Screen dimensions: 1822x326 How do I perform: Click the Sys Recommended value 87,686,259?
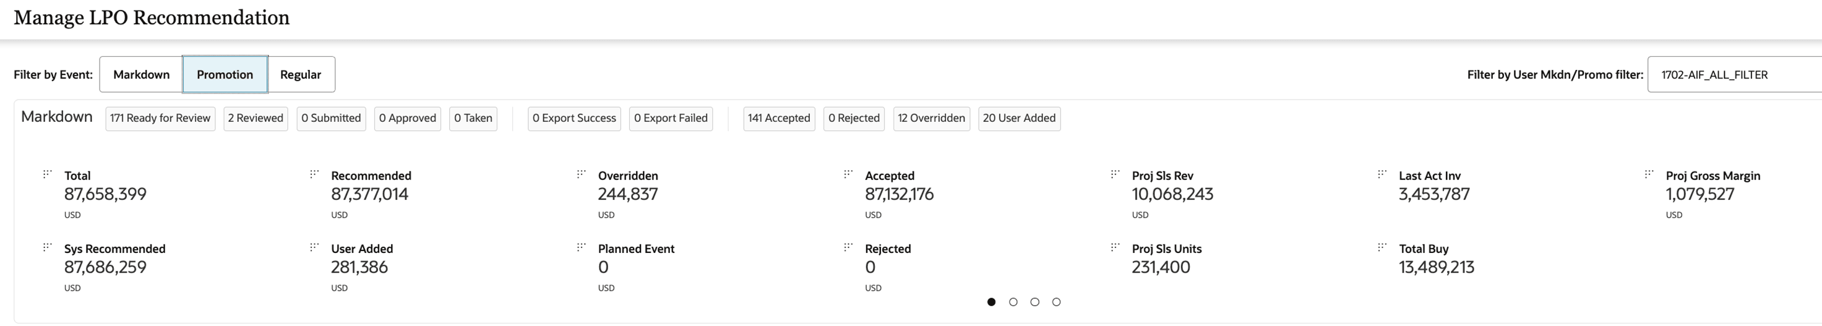point(105,268)
